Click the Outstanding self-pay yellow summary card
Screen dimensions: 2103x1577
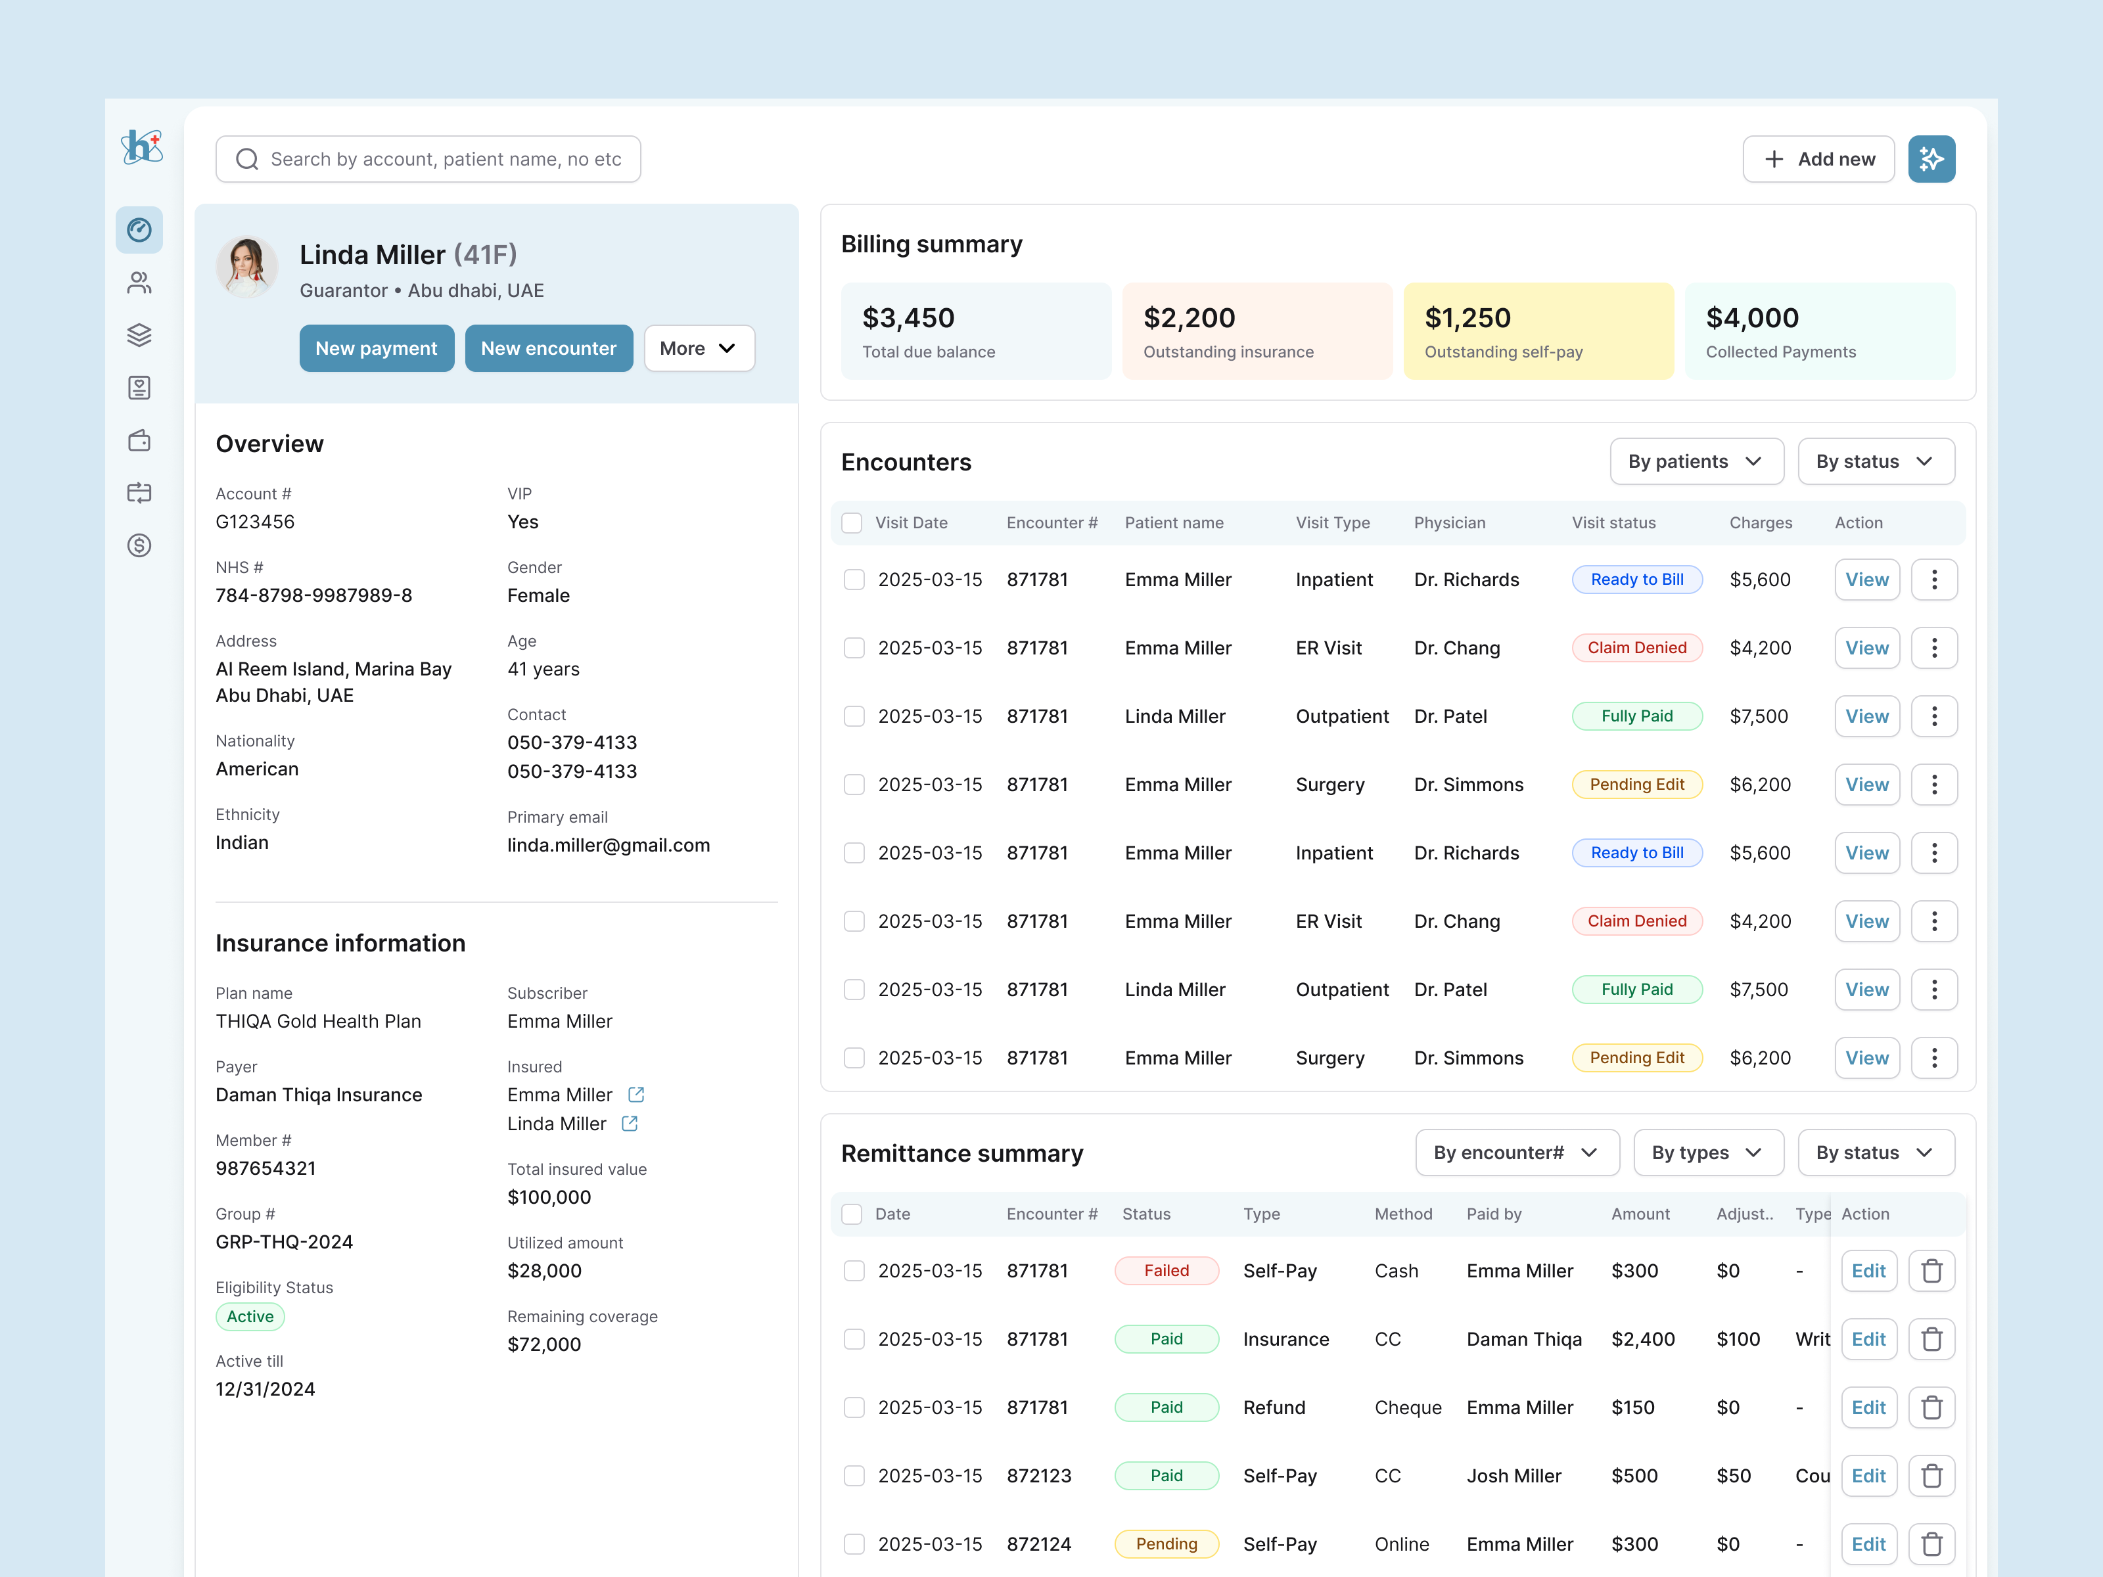(x=1537, y=331)
